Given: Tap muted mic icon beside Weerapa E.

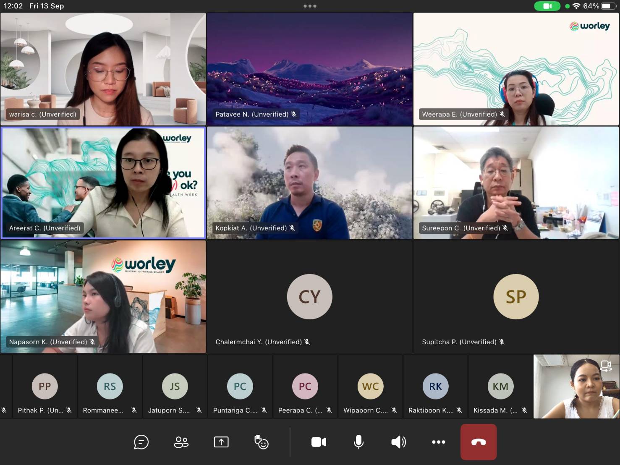Looking at the screenshot, I should click(502, 114).
